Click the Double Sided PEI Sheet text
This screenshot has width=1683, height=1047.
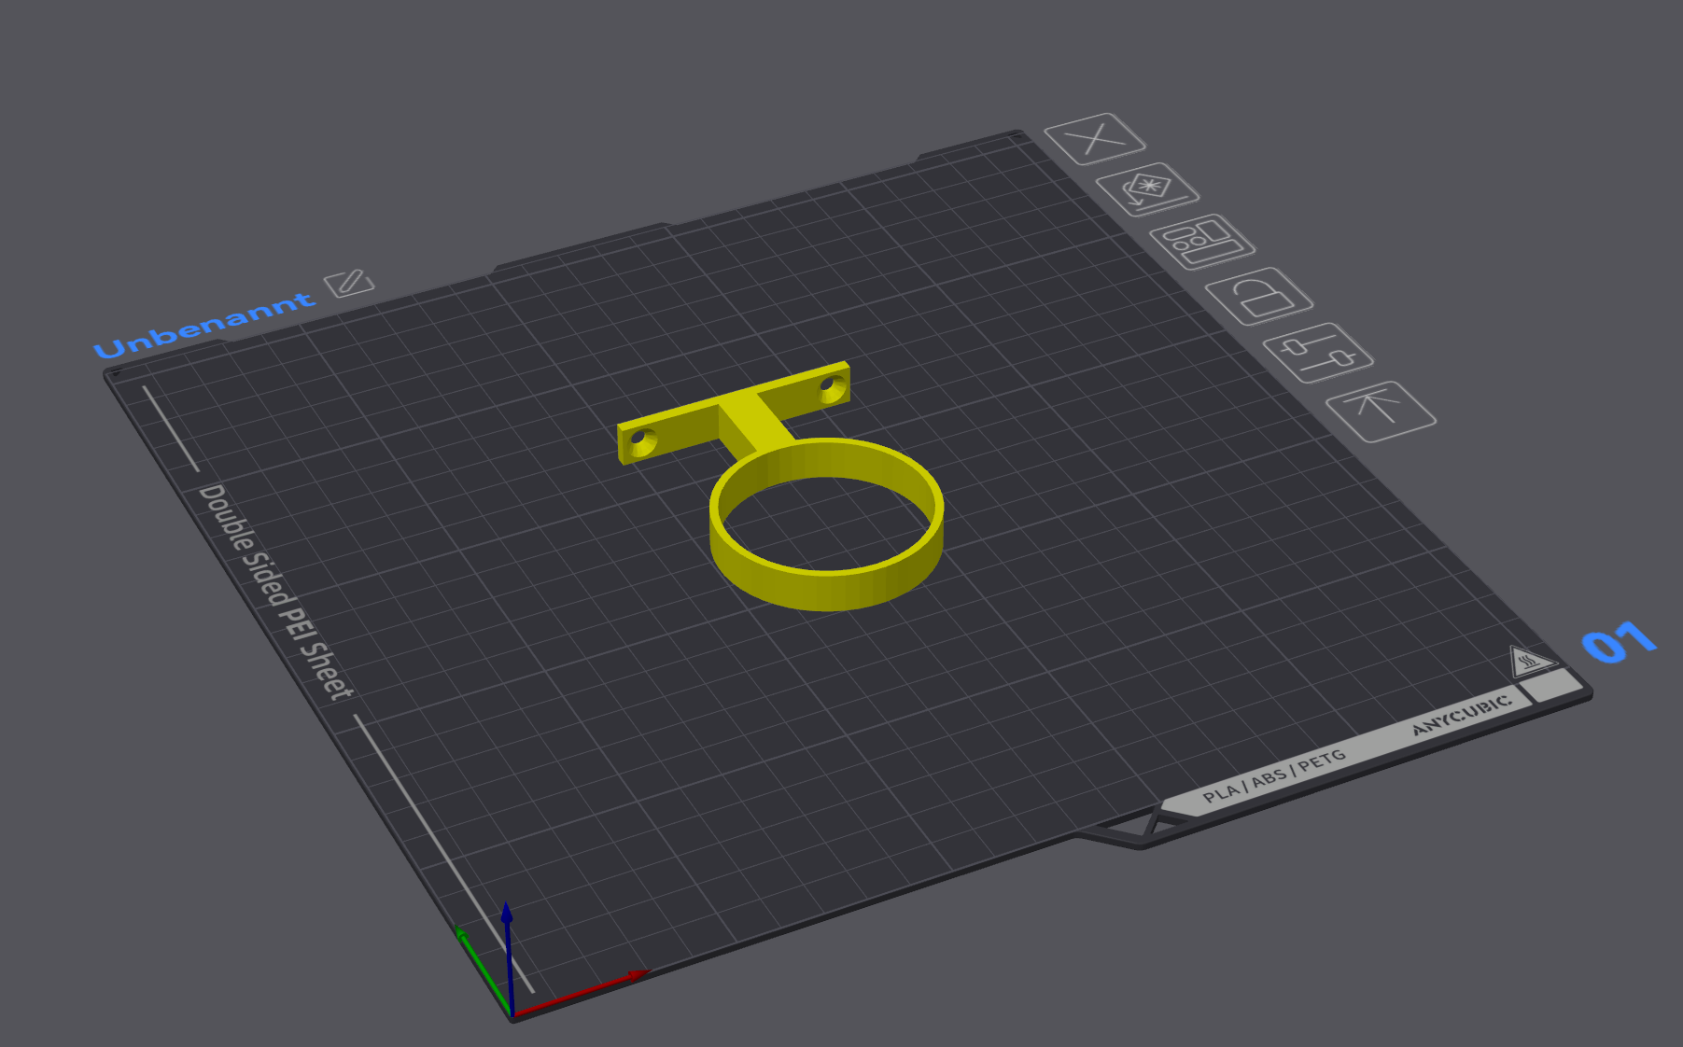pos(276,592)
